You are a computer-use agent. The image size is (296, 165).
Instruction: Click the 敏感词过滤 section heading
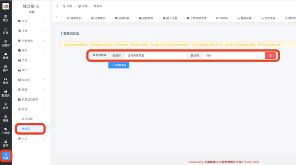pyautogui.click(x=71, y=34)
